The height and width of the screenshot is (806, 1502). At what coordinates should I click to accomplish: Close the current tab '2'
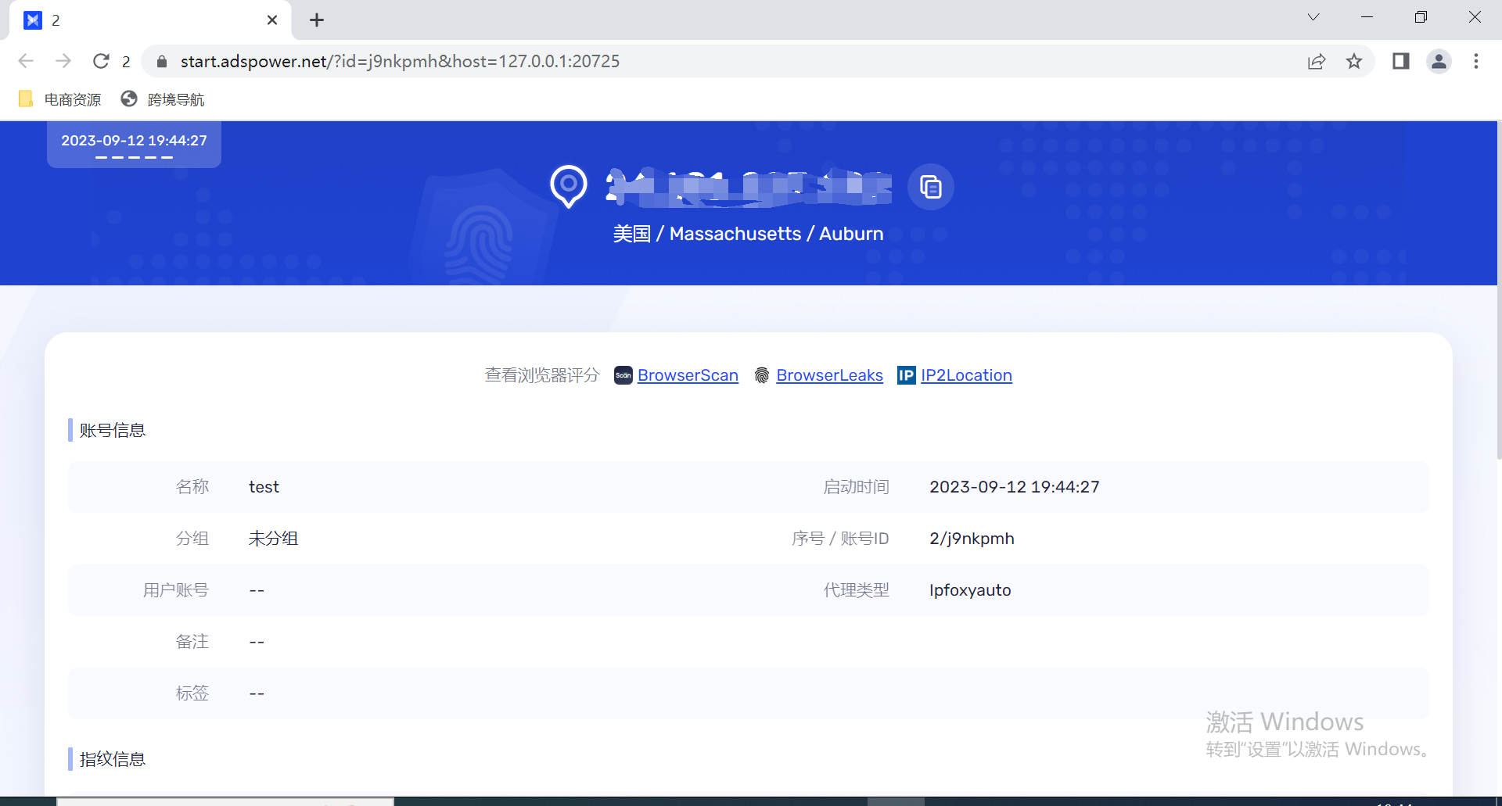tap(272, 20)
